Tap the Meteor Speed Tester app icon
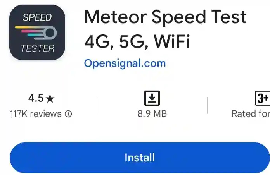The height and width of the screenshot is (175, 270). click(37, 33)
